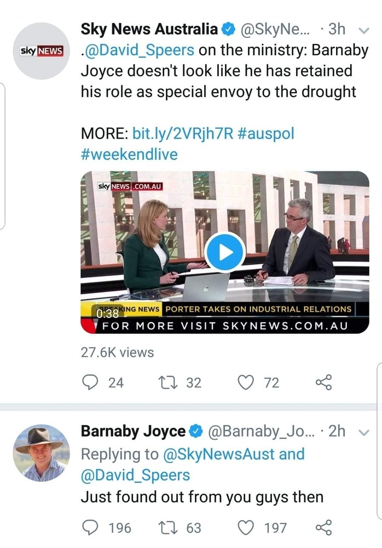This screenshot has height=548, width=382.
Task: Reply to Barnaby Joyce's tweet
Action: click(90, 528)
